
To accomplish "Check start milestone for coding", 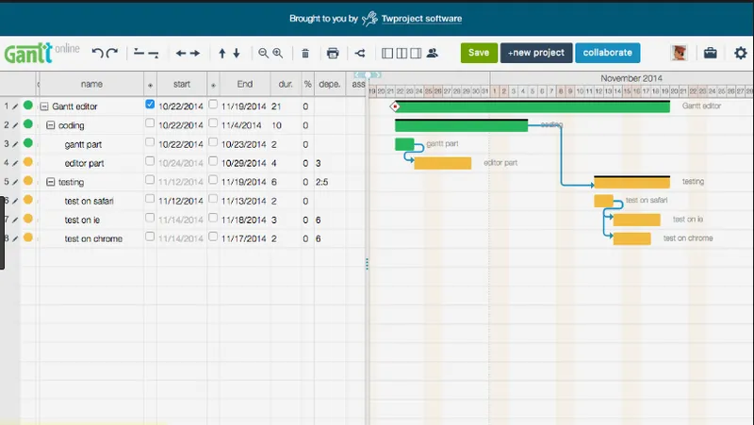I will [x=150, y=123].
